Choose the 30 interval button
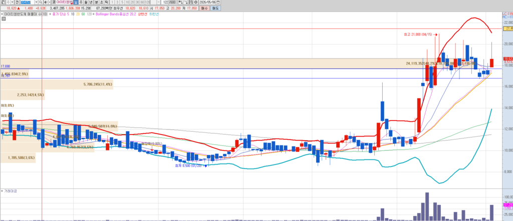Image resolution: width=513 pixels, height=221 pixels. 137,2
